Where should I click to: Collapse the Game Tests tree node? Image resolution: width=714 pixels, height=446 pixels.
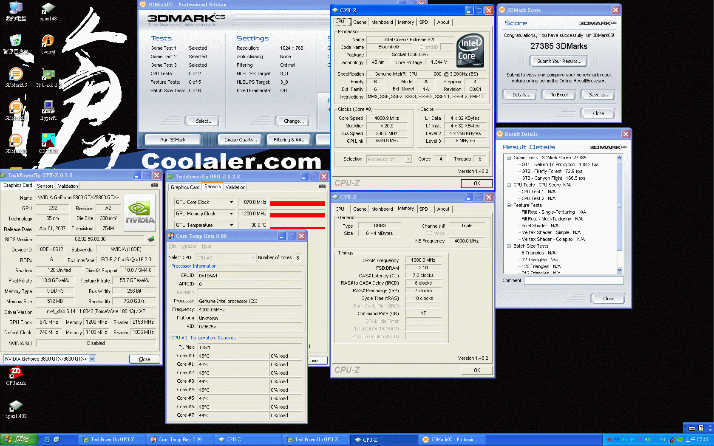pyautogui.click(x=509, y=158)
